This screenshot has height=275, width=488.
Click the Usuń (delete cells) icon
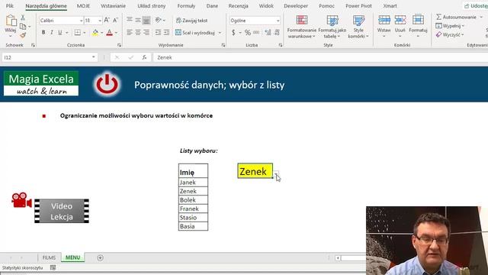[x=400, y=21]
